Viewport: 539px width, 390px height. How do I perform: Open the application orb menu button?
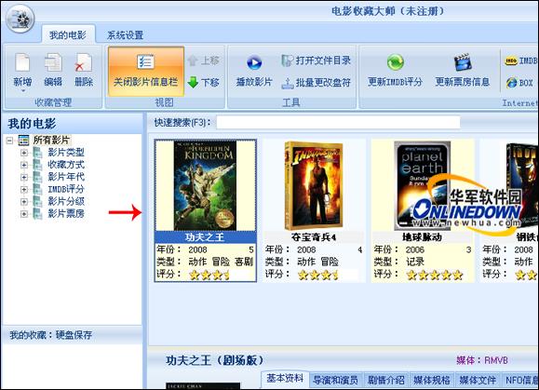click(20, 19)
